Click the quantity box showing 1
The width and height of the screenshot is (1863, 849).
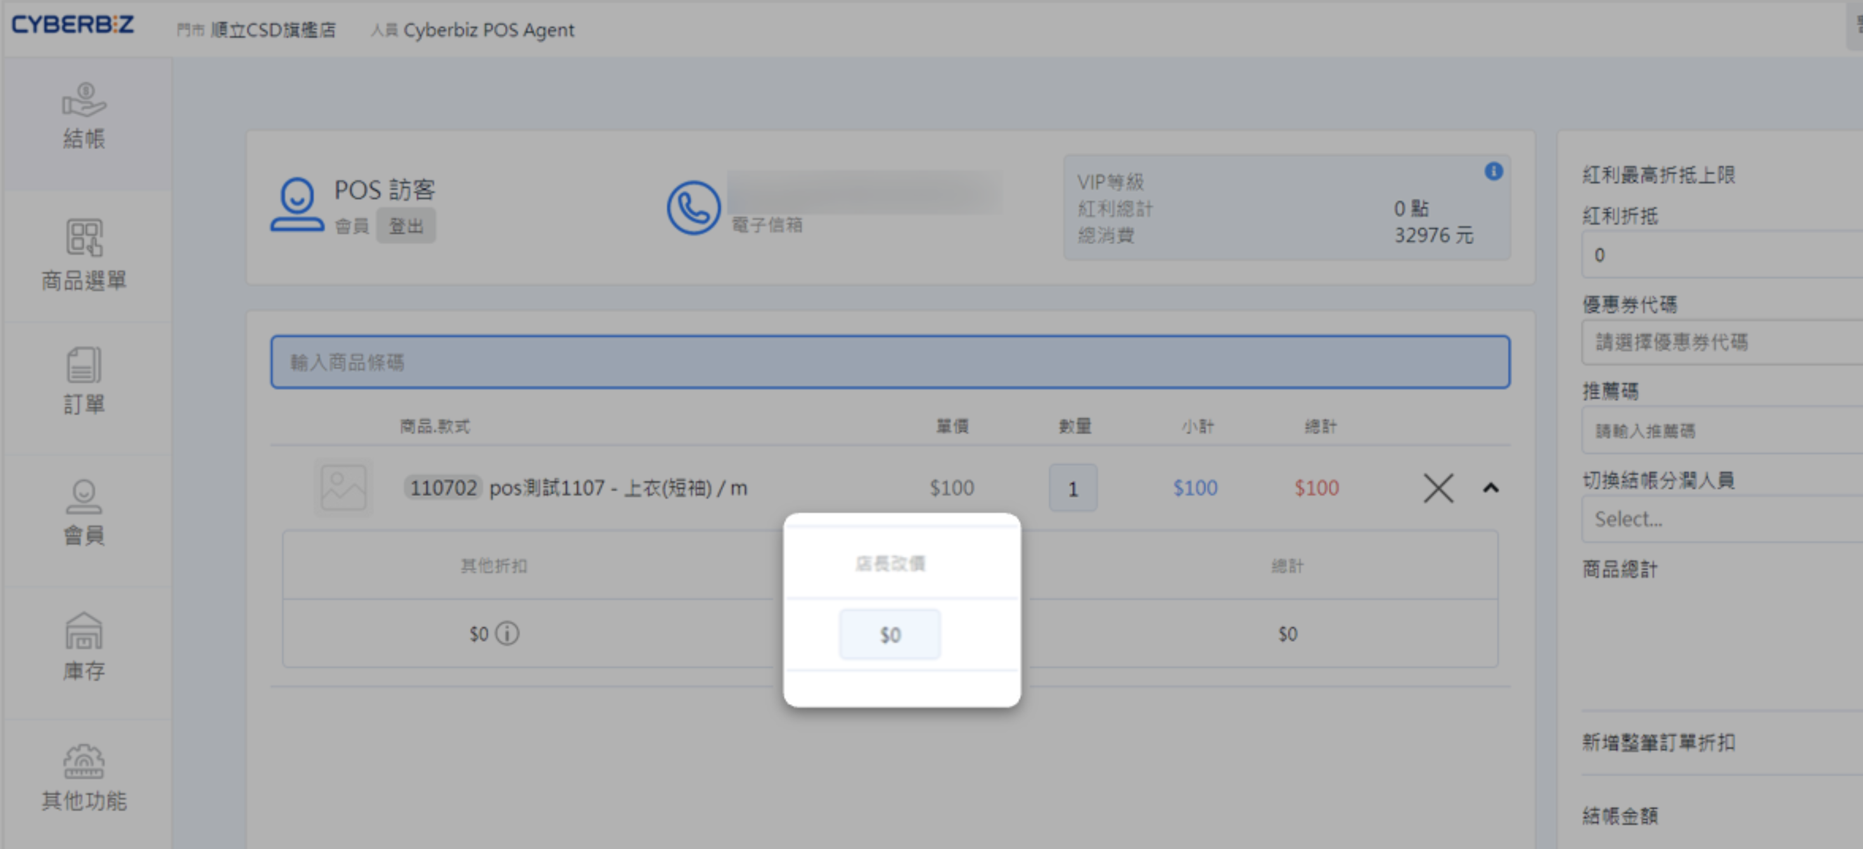pyautogui.click(x=1073, y=488)
